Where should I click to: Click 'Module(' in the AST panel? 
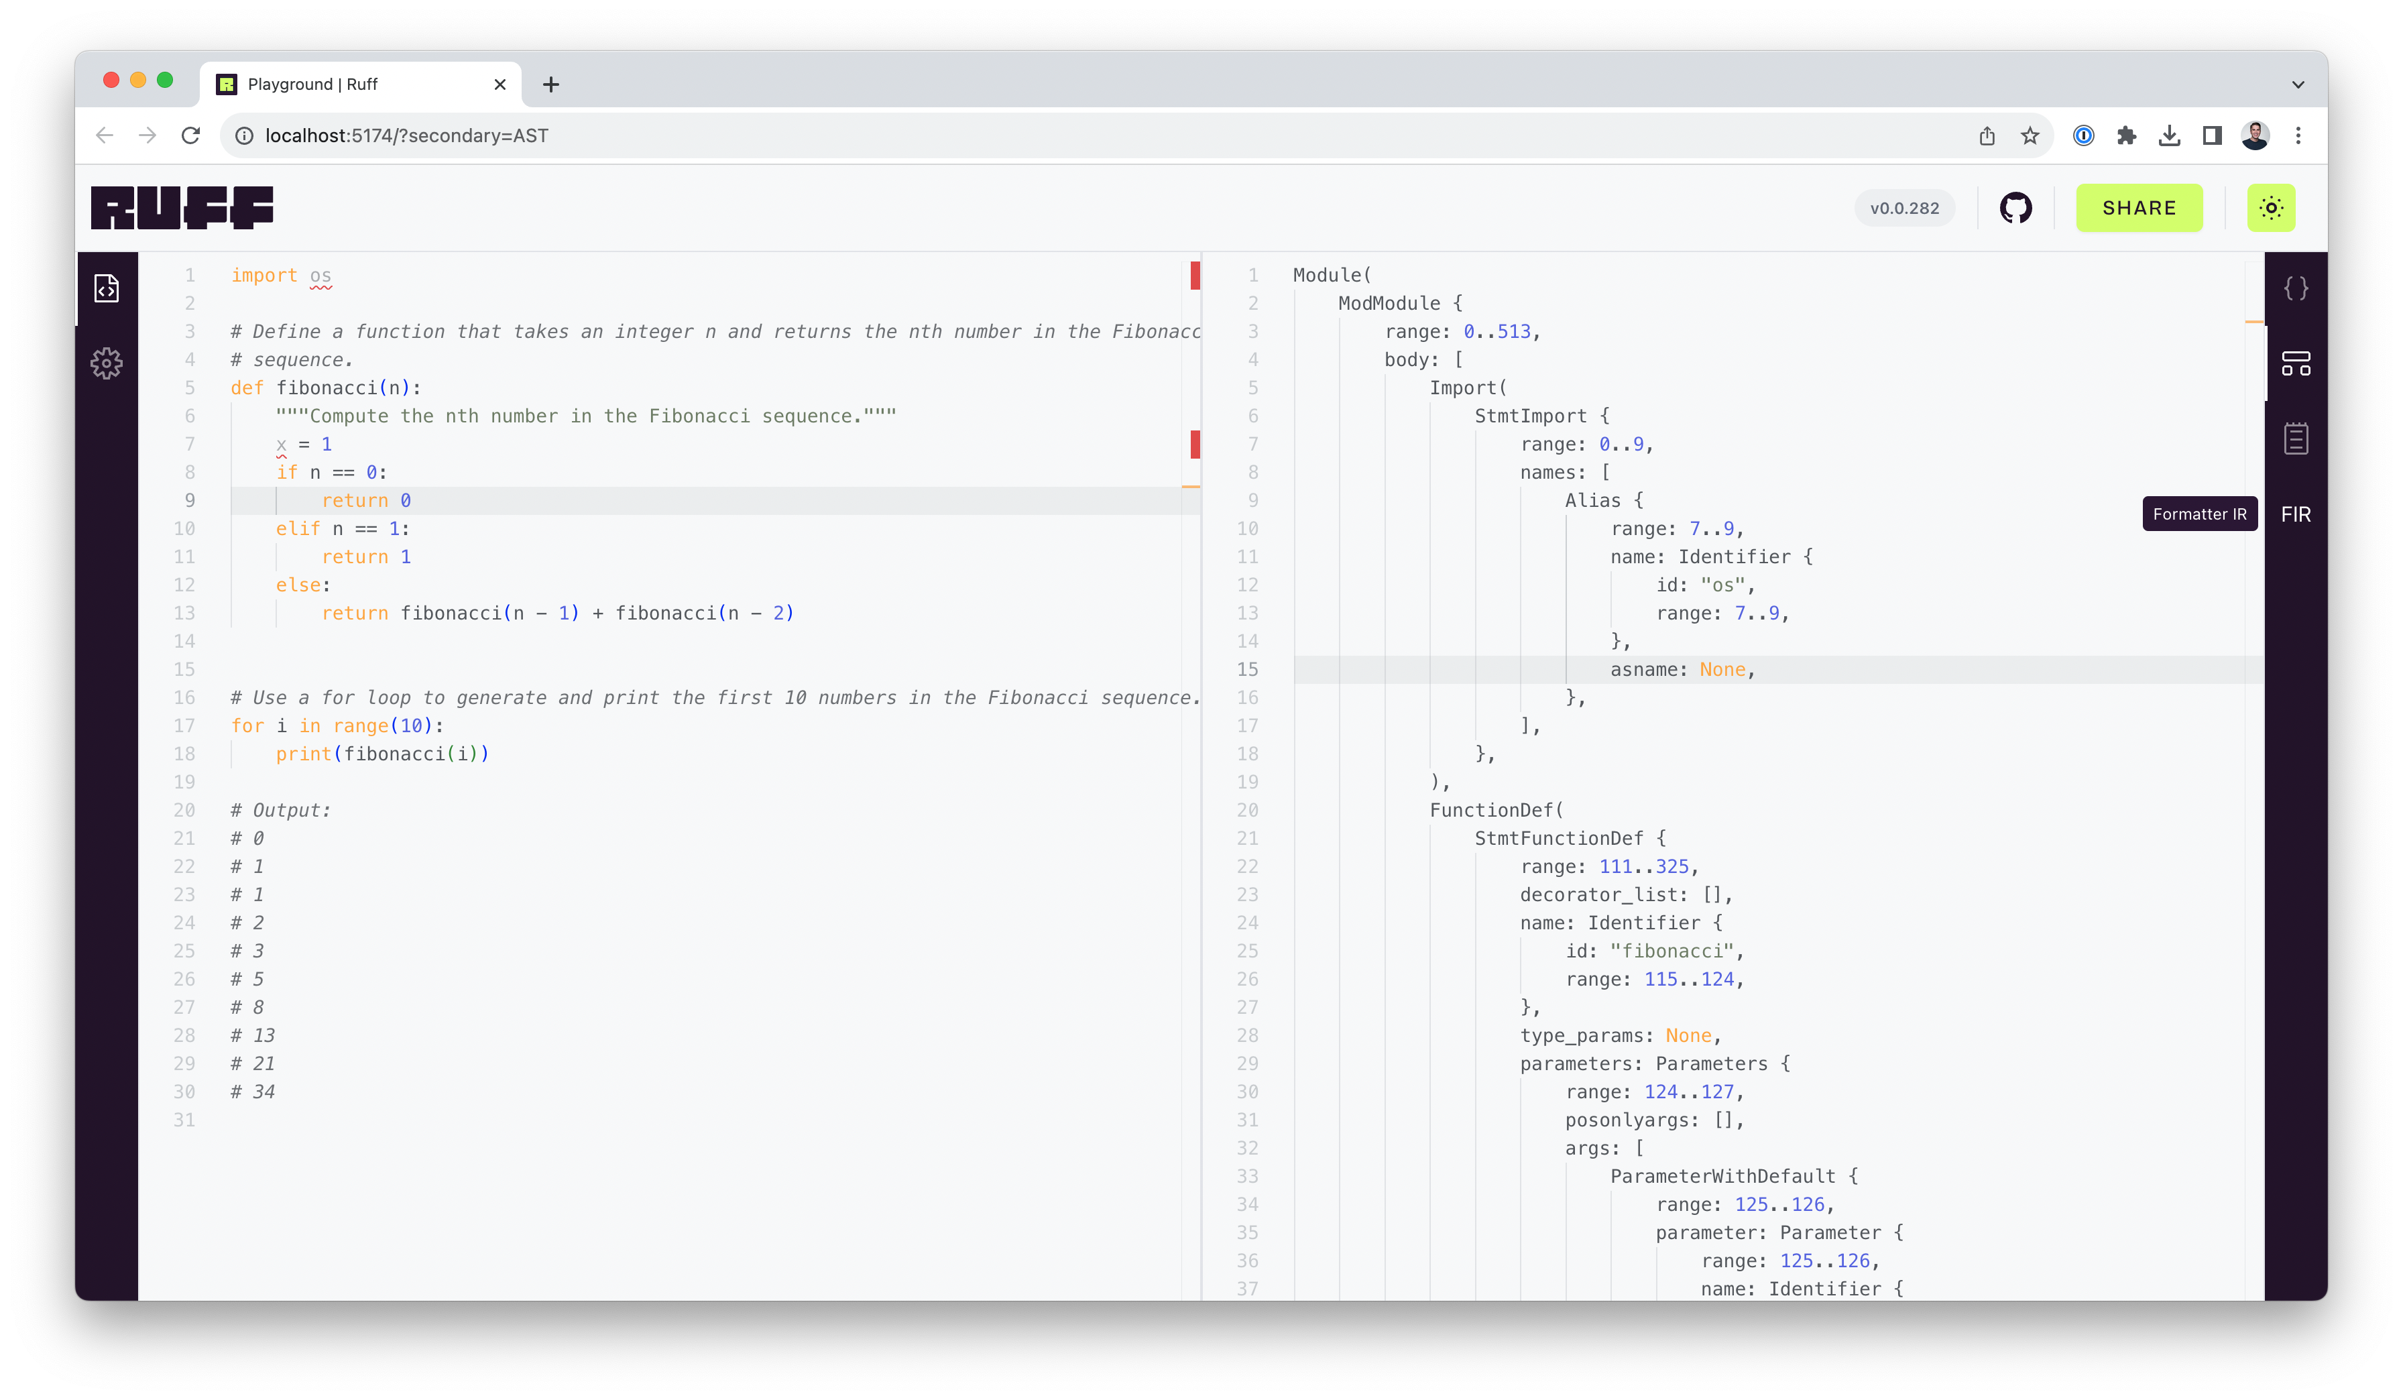click(x=1331, y=276)
